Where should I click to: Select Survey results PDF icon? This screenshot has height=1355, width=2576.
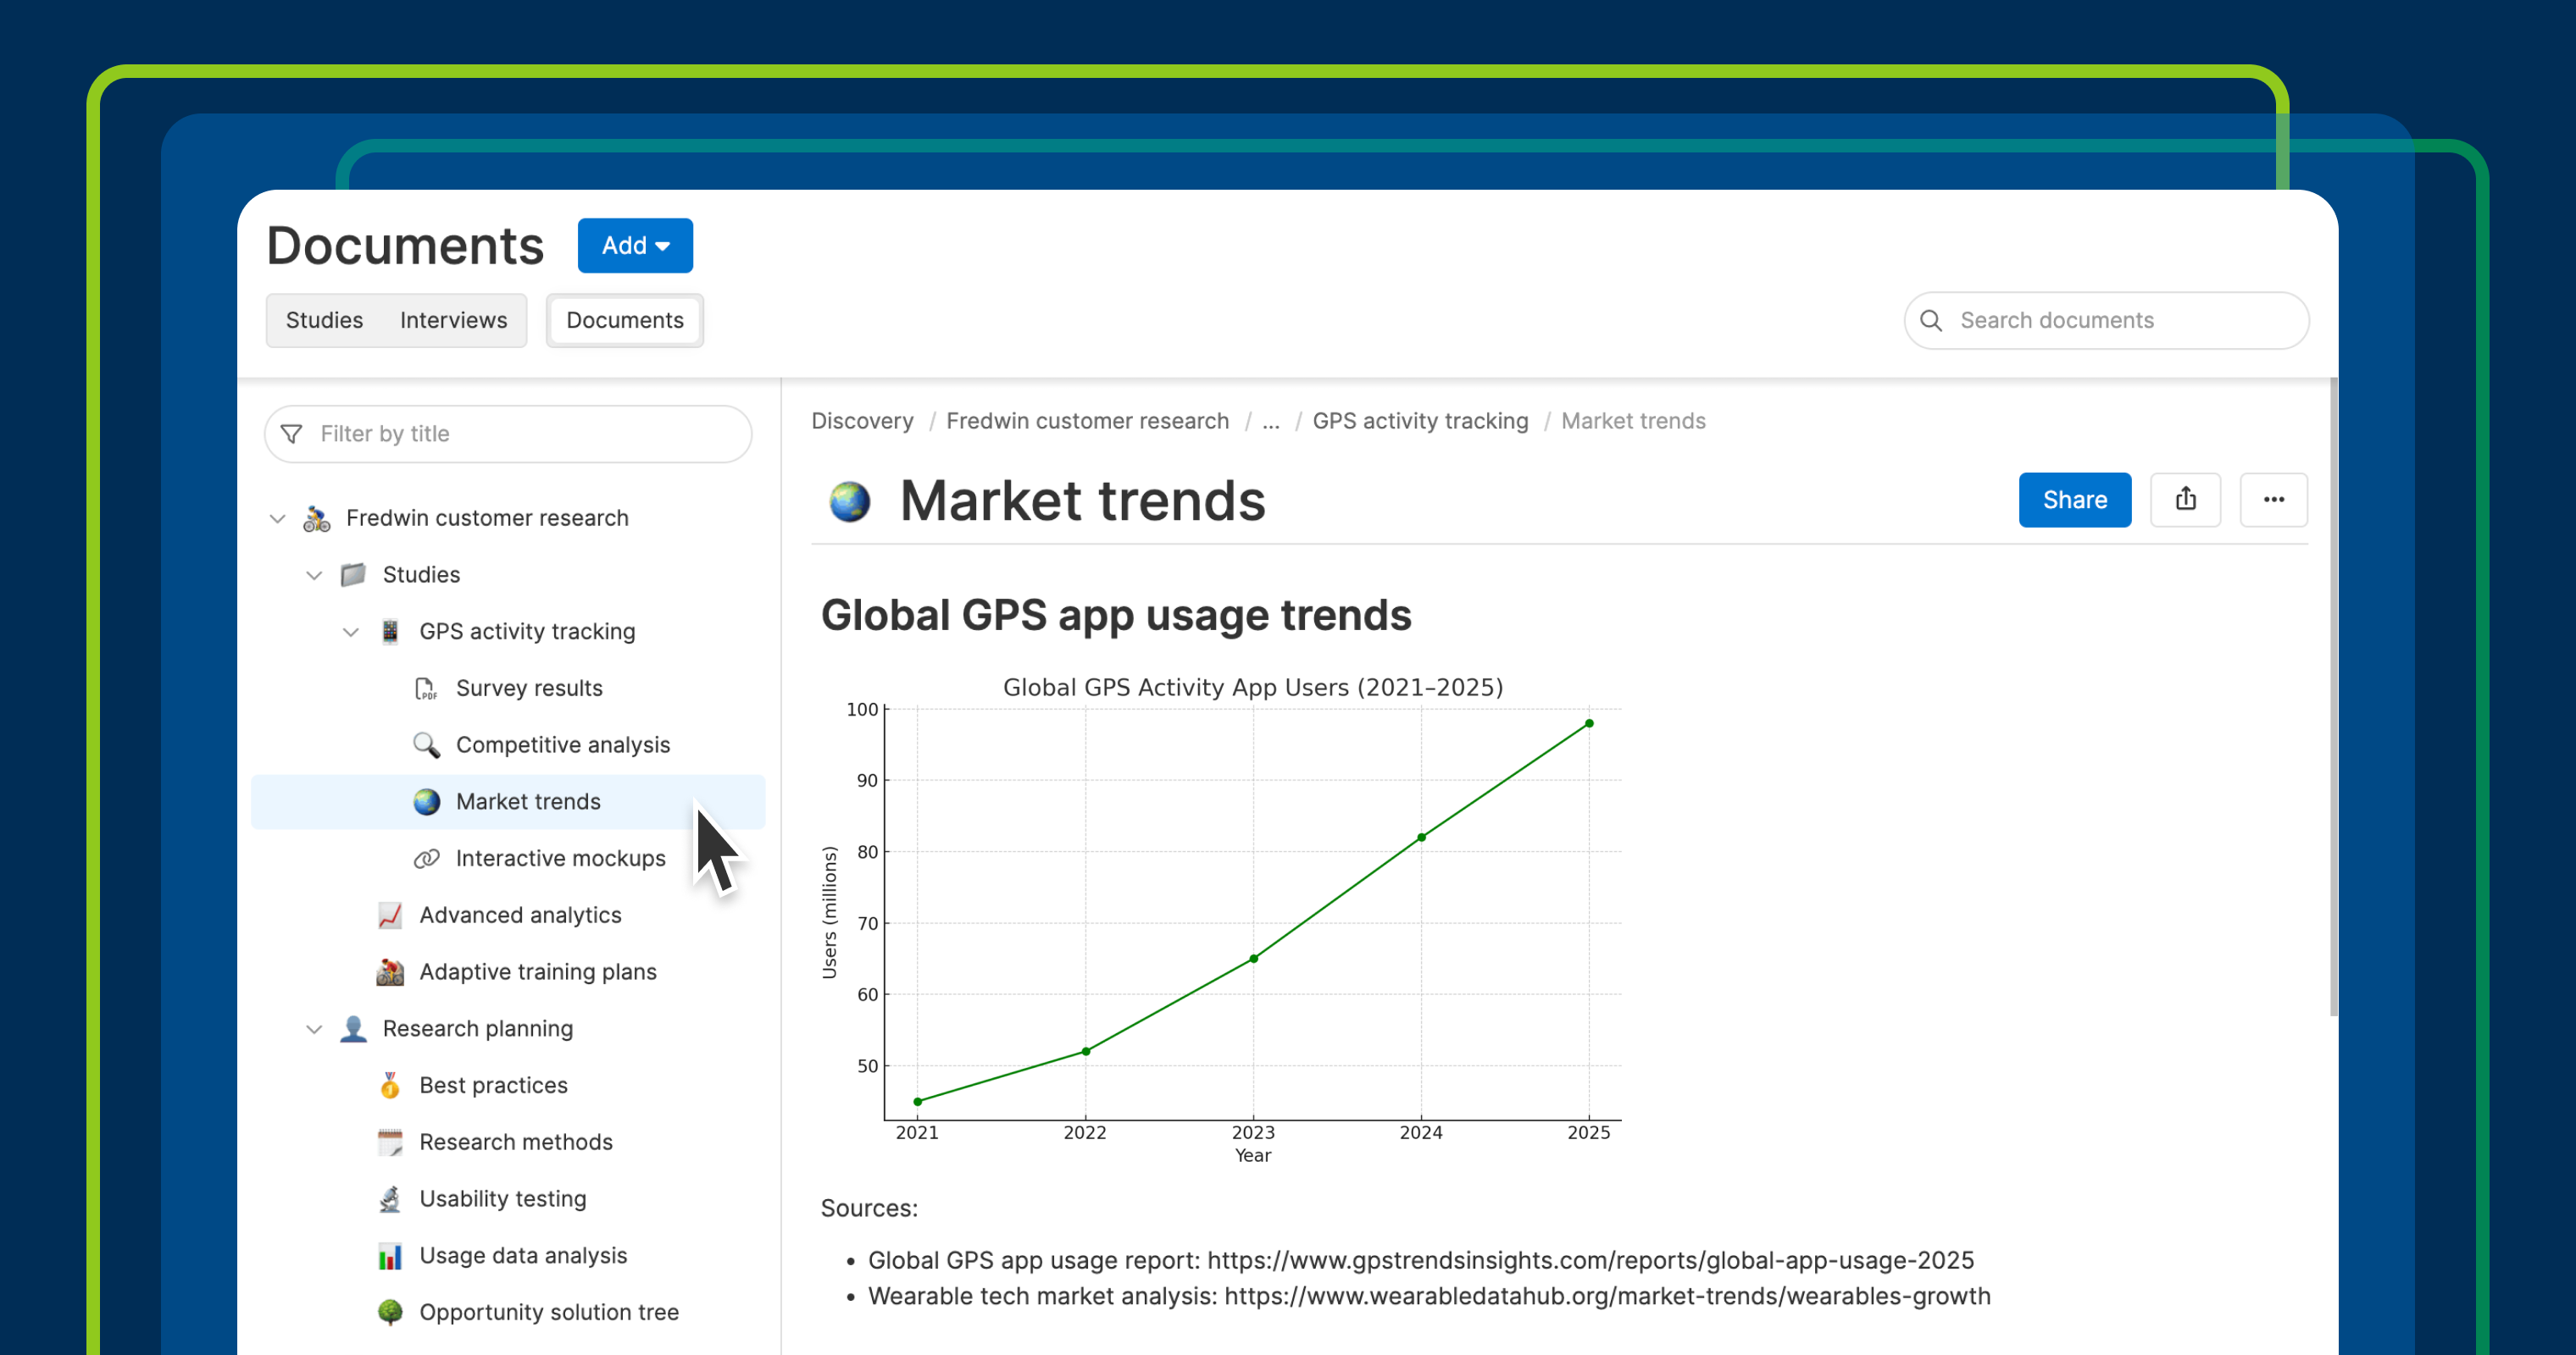click(426, 689)
